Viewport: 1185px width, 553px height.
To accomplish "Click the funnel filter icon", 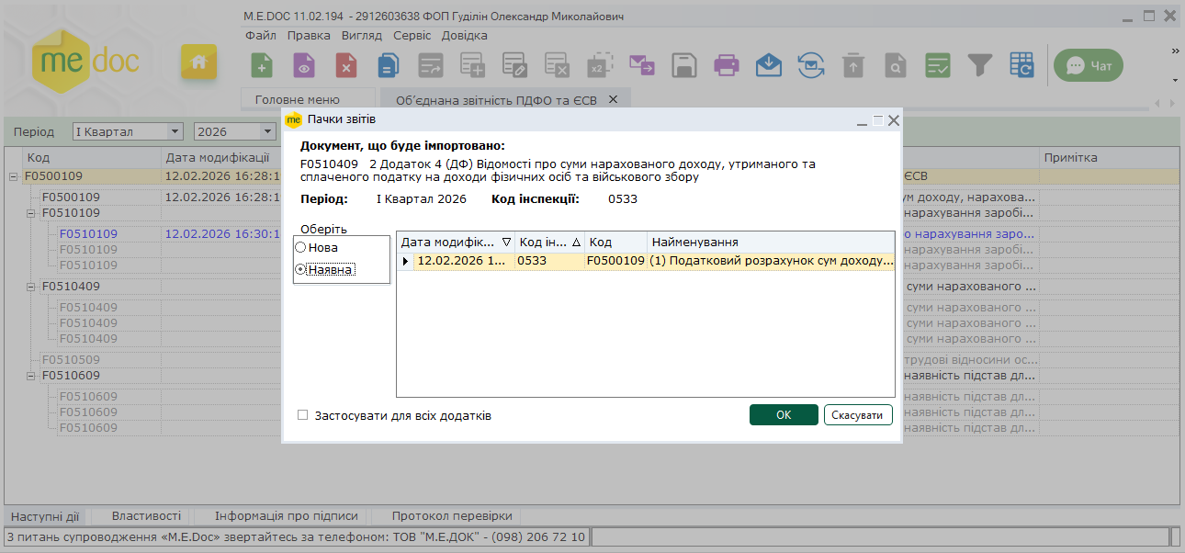I will coord(980,65).
